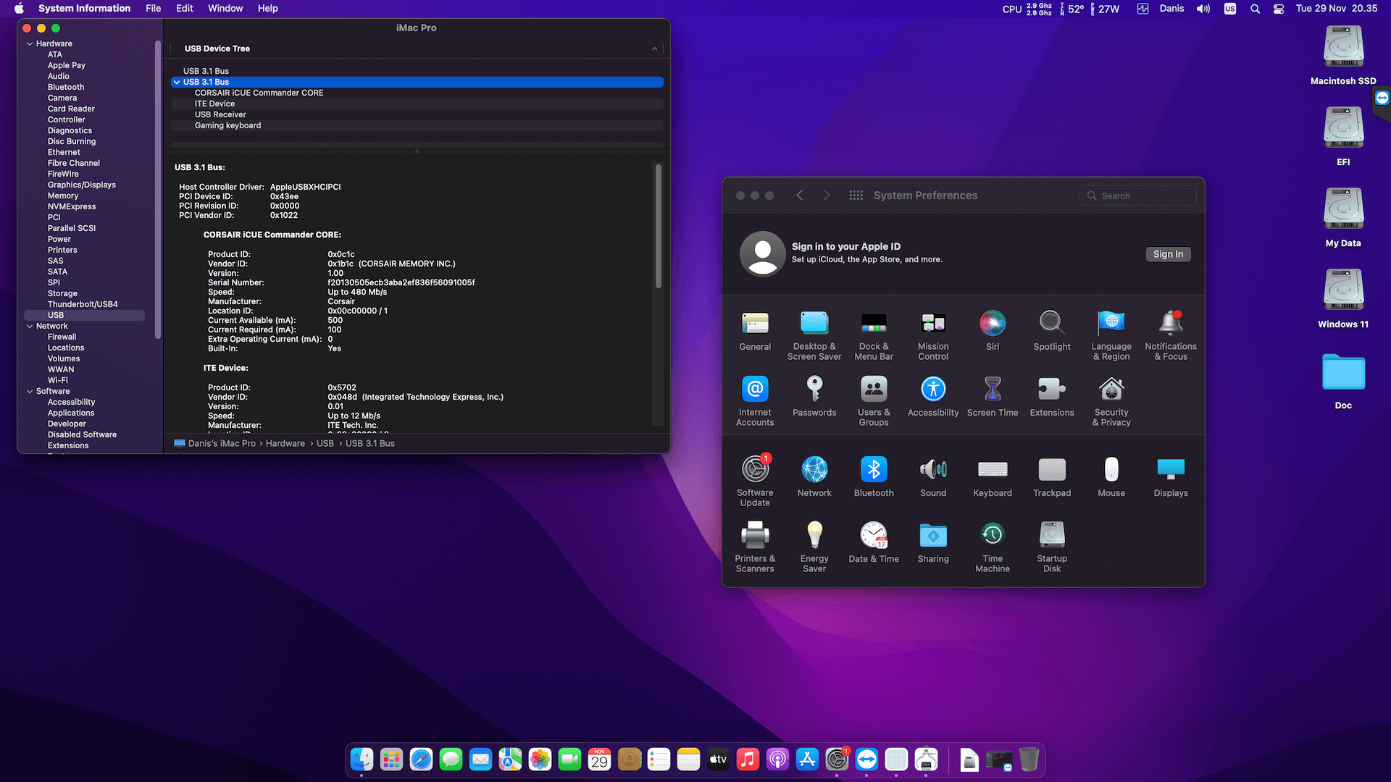This screenshot has height=782, width=1391.
Task: Open the System Information Help menu
Action: point(267,8)
